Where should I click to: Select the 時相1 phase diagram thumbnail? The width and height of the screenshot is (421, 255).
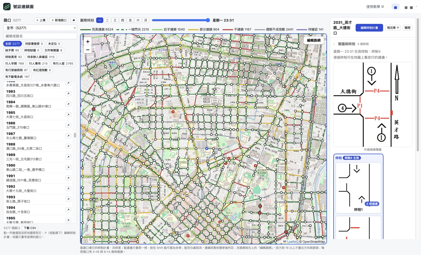[x=358, y=187]
